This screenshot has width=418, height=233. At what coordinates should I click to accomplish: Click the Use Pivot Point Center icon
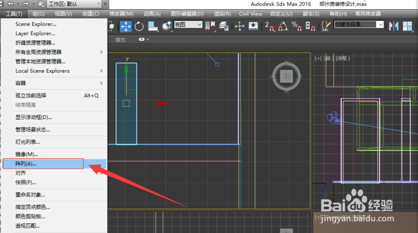pos(210,26)
